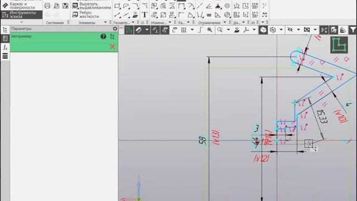The image size is (357, 201).
Task: Toggle shaded cube display mode
Action: [263, 30]
